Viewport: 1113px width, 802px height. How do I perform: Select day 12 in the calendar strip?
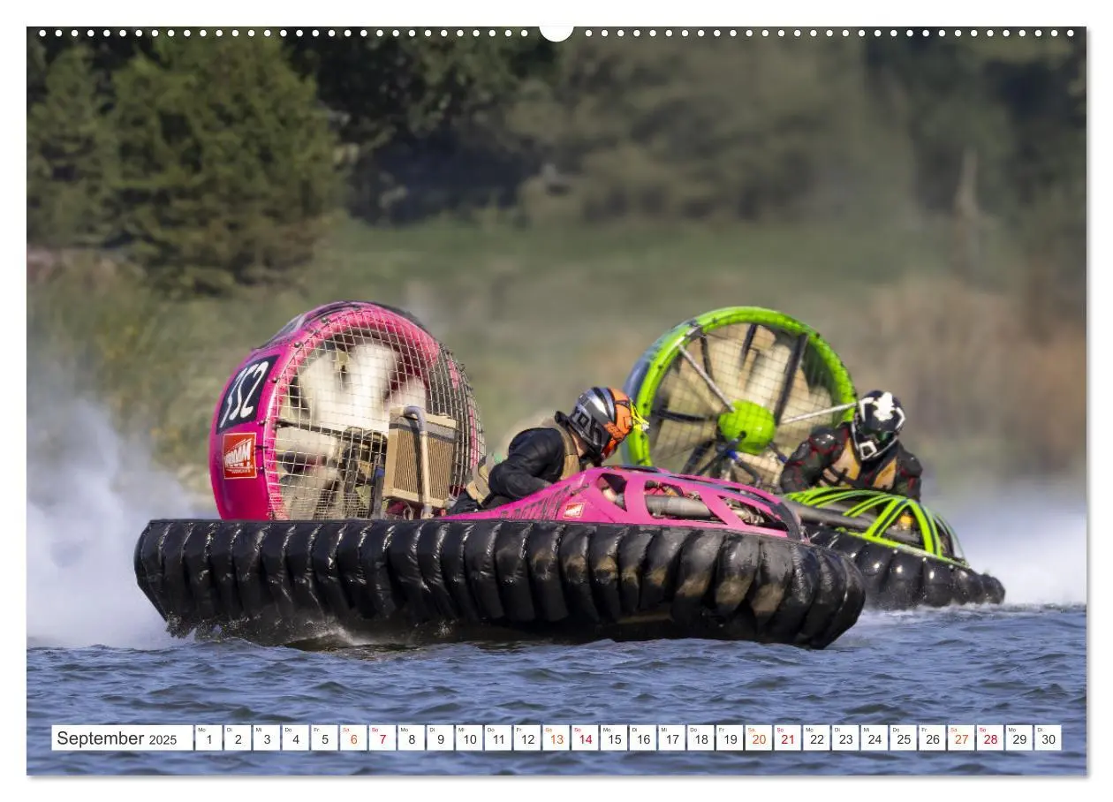click(527, 738)
